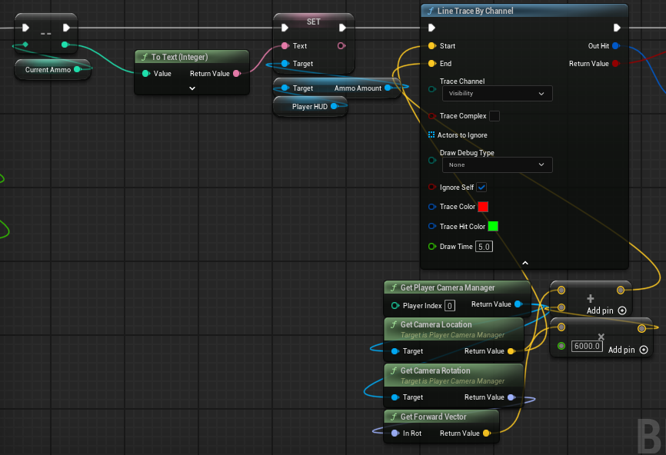Click To Text Value input pin

(145, 74)
